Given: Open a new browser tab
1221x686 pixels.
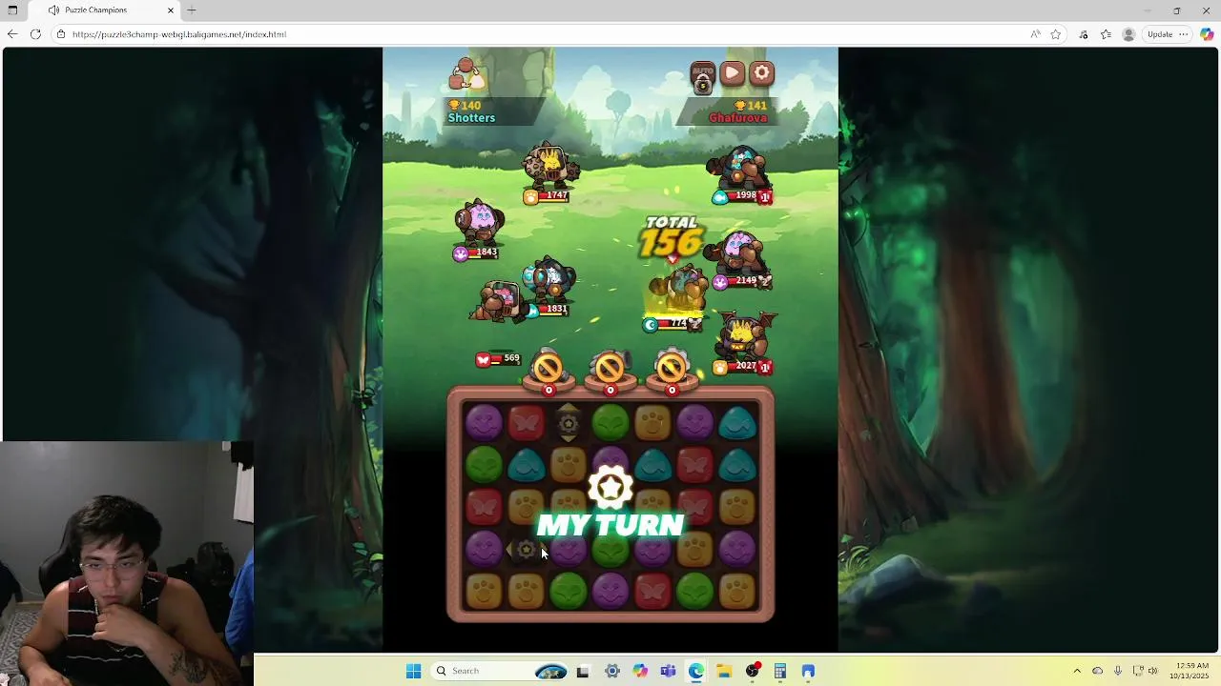Looking at the screenshot, I should [x=192, y=10].
